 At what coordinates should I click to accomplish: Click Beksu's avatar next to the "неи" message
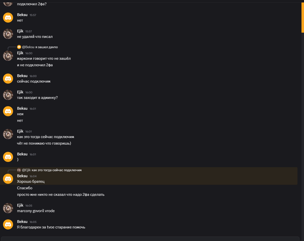point(8,111)
